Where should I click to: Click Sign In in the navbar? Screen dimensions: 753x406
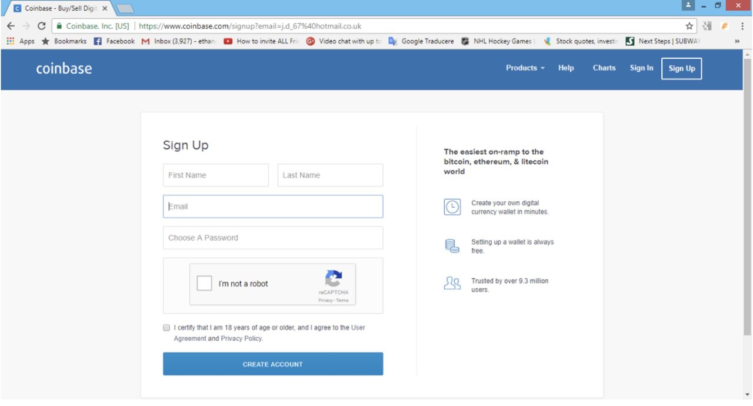[x=641, y=68]
